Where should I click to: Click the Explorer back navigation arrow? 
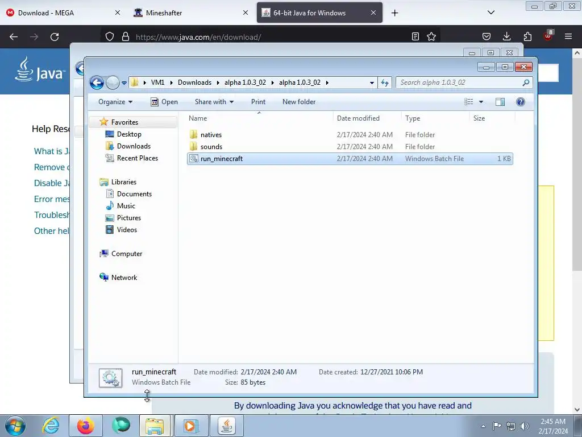click(97, 83)
